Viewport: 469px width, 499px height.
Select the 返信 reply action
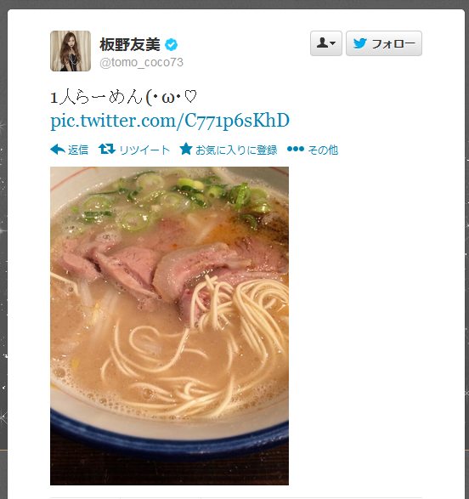pyautogui.click(x=78, y=150)
